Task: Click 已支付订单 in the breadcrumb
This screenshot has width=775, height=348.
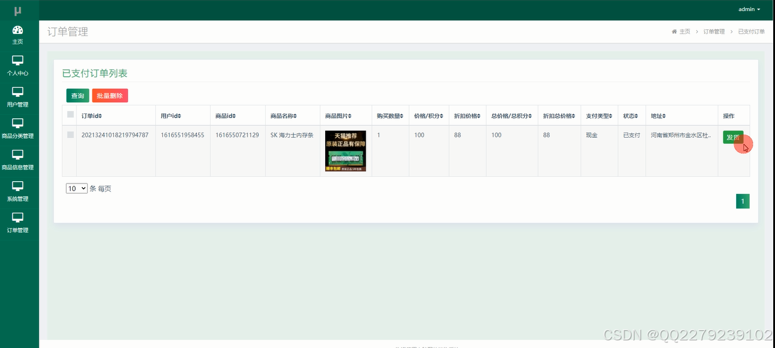Action: [751, 32]
